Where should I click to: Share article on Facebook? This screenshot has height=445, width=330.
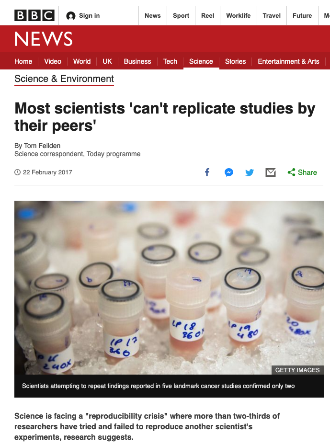[x=207, y=172]
